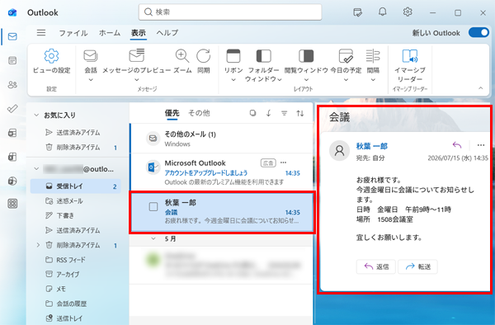Collapse the @outlo... account tree
The image size is (495, 325).
coord(36,169)
